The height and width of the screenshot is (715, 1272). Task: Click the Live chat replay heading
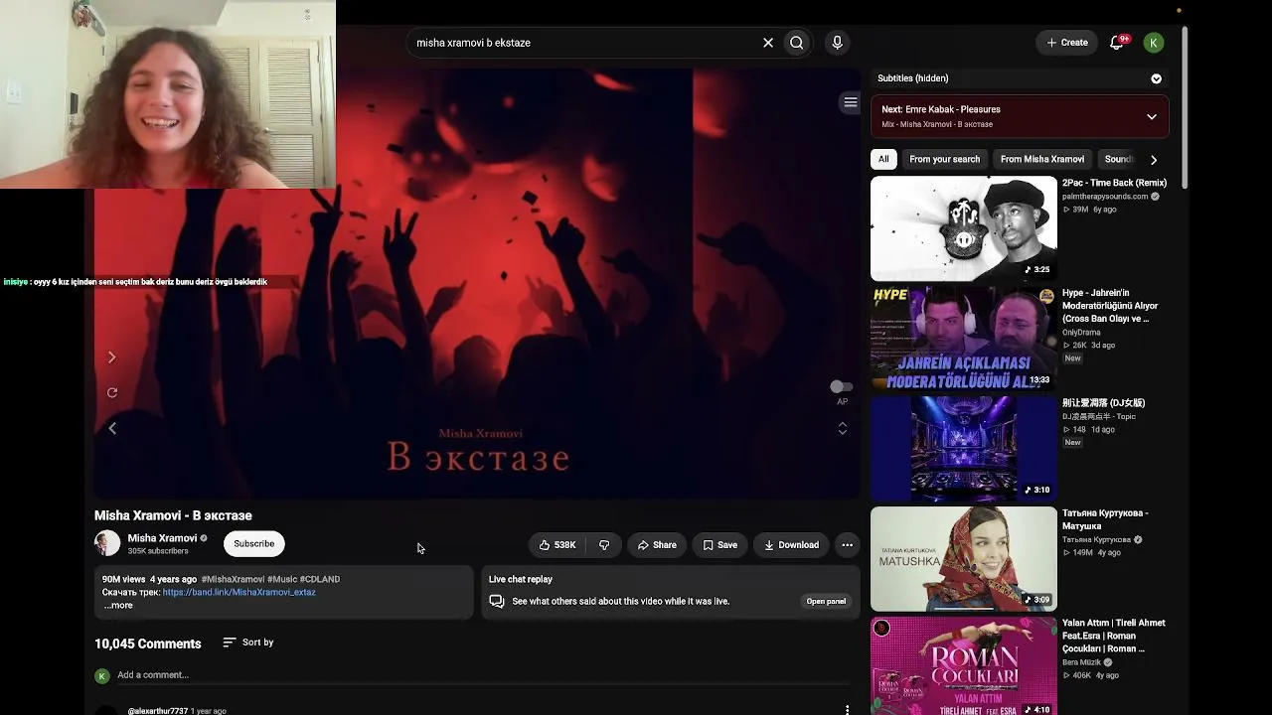coord(521,579)
